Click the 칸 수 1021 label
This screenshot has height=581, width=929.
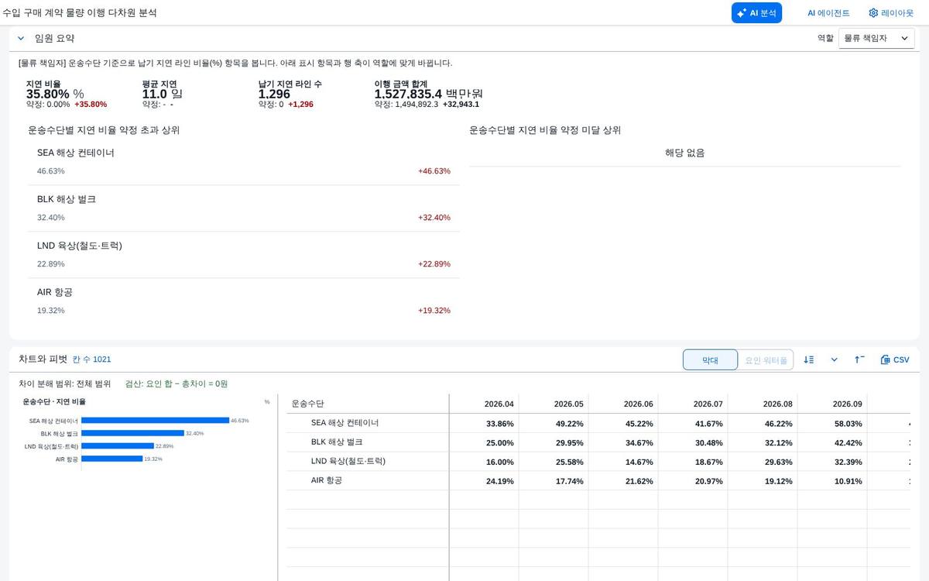click(92, 359)
